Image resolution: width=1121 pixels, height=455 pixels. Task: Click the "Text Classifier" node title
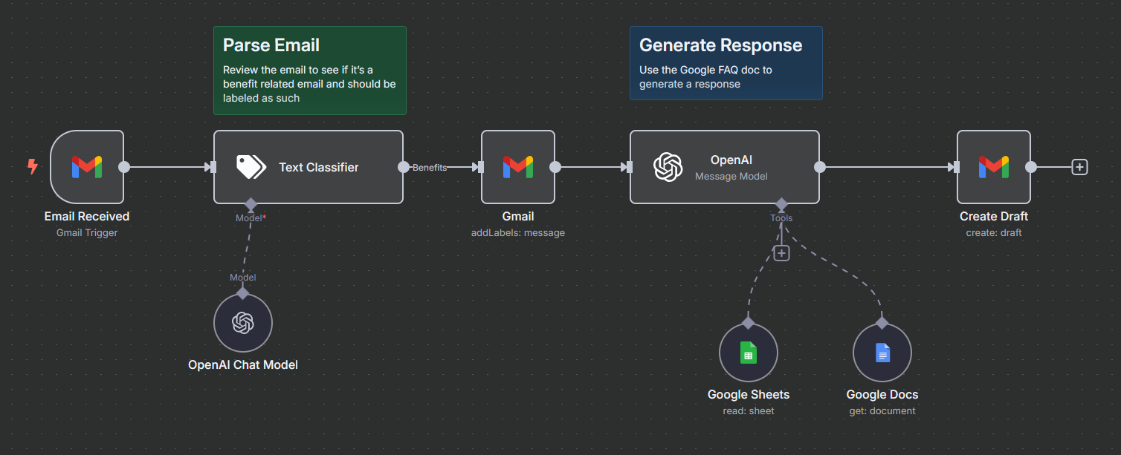coord(319,167)
